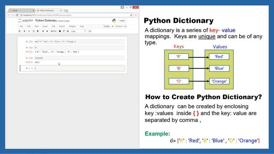
Task: Click the 'Red' value box in diagram
Action: (219, 56)
